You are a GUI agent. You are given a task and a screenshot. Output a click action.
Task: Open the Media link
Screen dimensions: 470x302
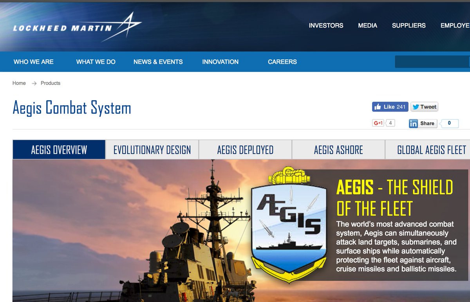click(368, 25)
